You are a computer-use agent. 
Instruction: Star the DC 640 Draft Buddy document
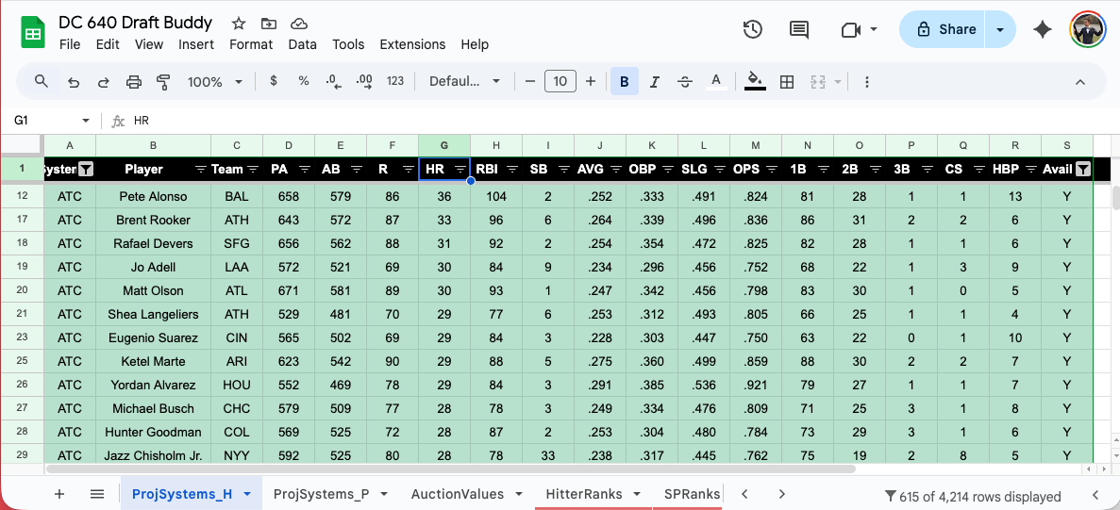pyautogui.click(x=239, y=24)
